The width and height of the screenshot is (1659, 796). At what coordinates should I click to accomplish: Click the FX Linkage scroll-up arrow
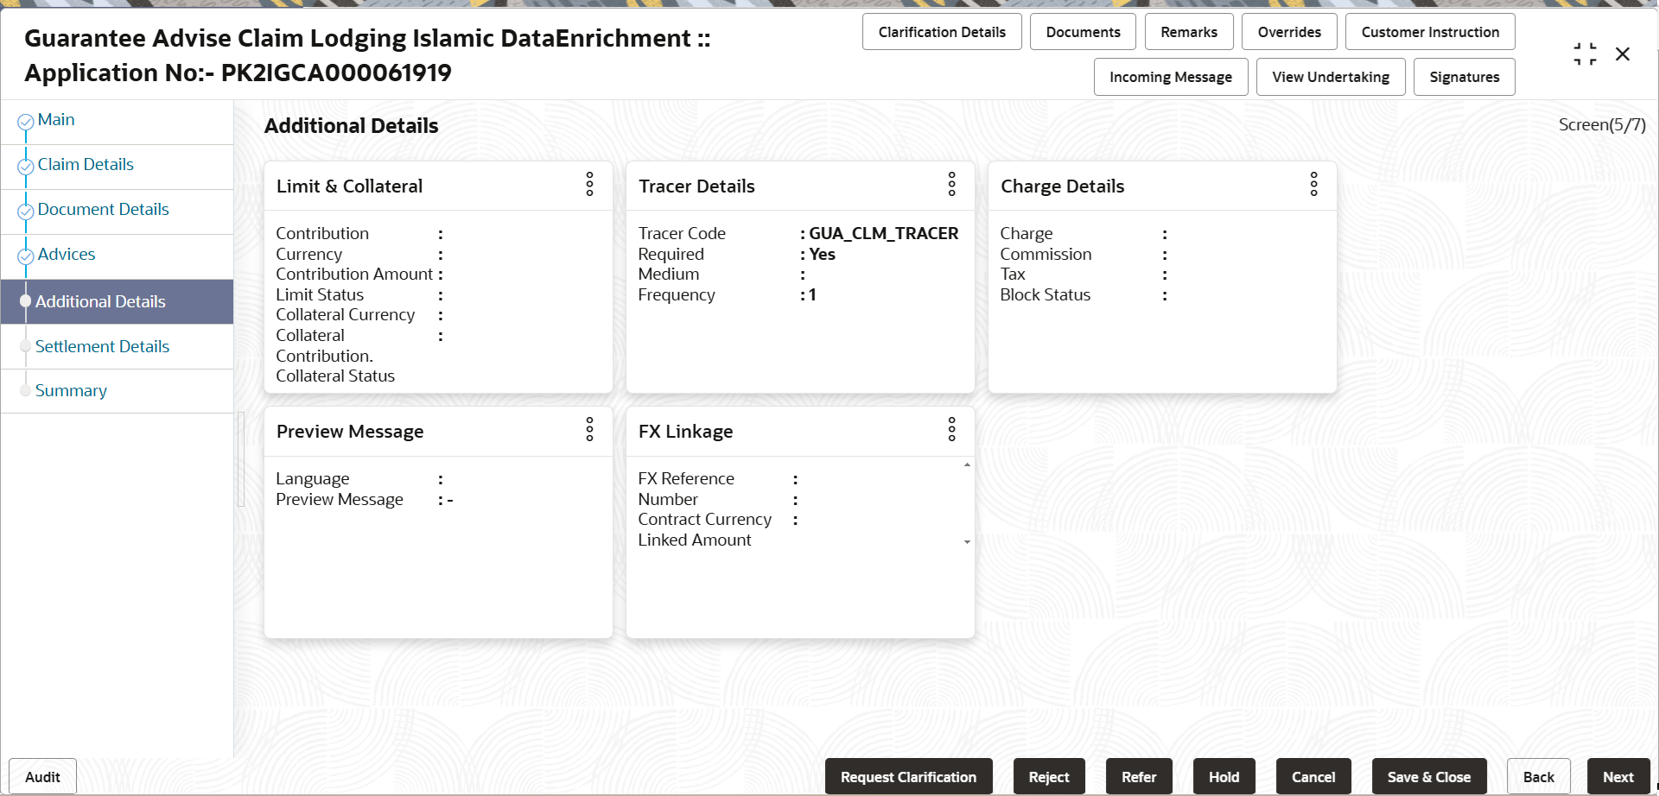click(x=967, y=464)
